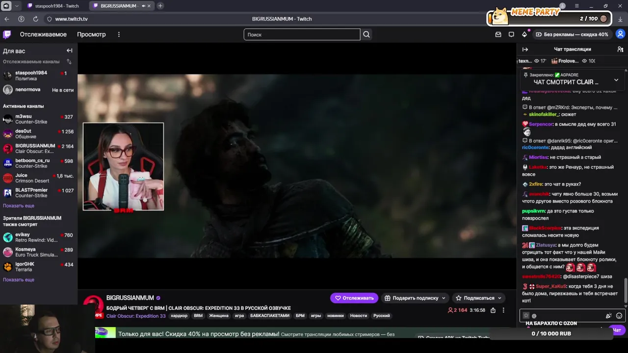Open Twitch inbox notifications

pos(498,34)
